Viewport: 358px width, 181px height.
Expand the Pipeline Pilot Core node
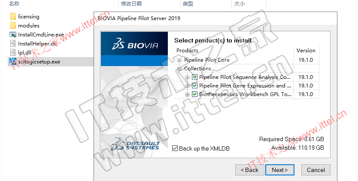179,60
